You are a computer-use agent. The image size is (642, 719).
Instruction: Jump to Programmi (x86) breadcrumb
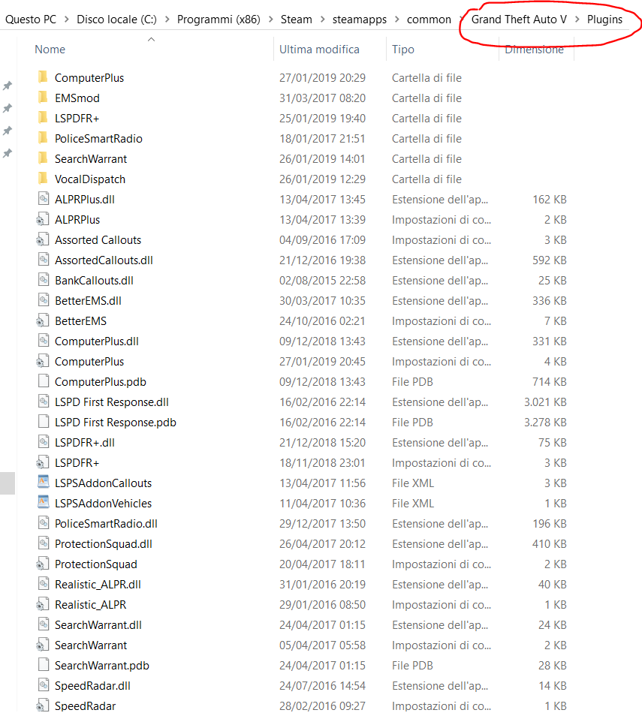tap(219, 20)
